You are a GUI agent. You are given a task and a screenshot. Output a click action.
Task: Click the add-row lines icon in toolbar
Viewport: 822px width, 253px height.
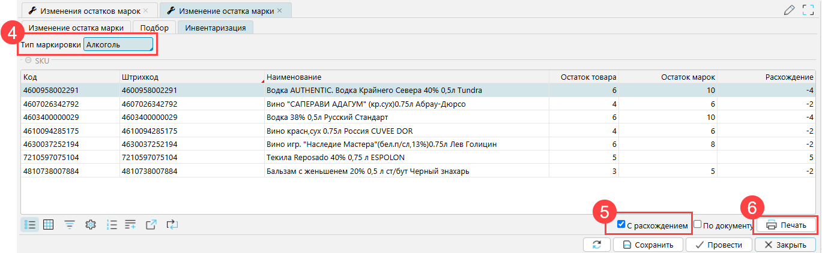[130, 225]
